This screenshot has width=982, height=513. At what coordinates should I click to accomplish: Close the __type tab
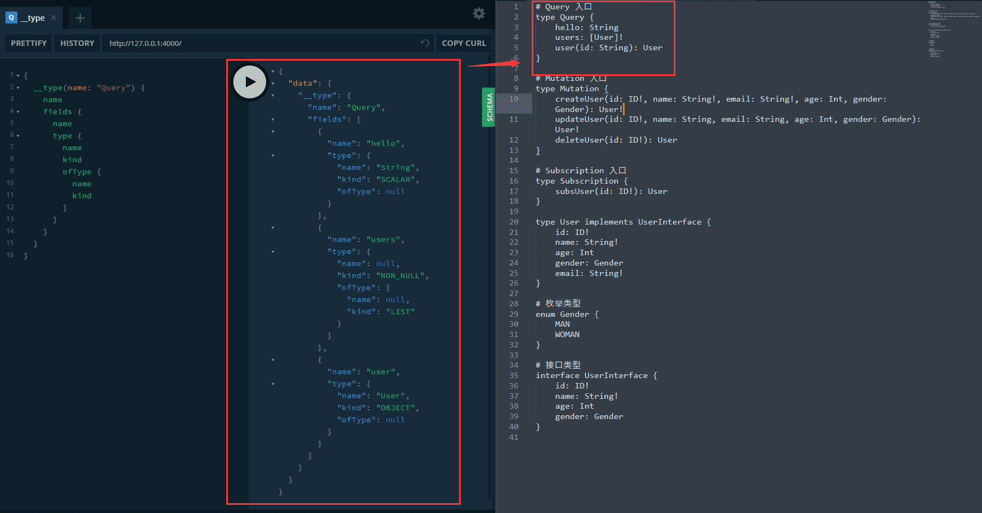tap(54, 18)
